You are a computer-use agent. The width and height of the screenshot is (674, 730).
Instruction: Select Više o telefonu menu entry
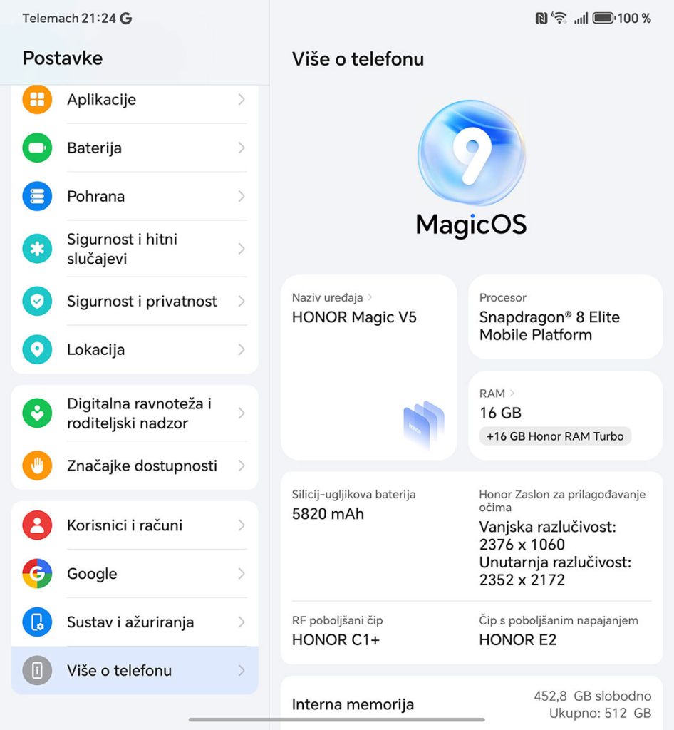tap(135, 670)
